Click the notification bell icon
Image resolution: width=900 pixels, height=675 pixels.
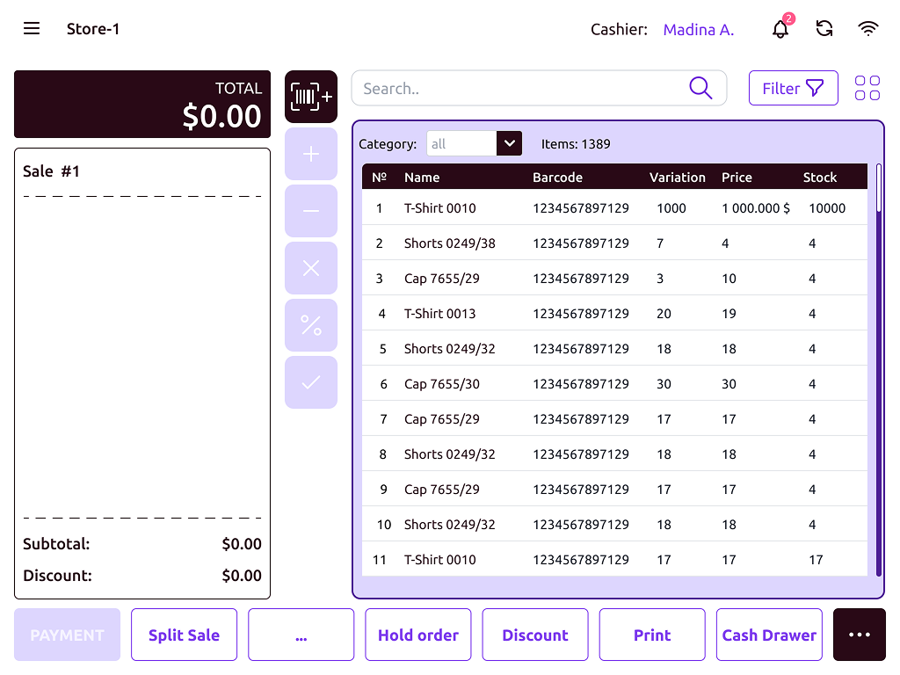[x=779, y=29]
